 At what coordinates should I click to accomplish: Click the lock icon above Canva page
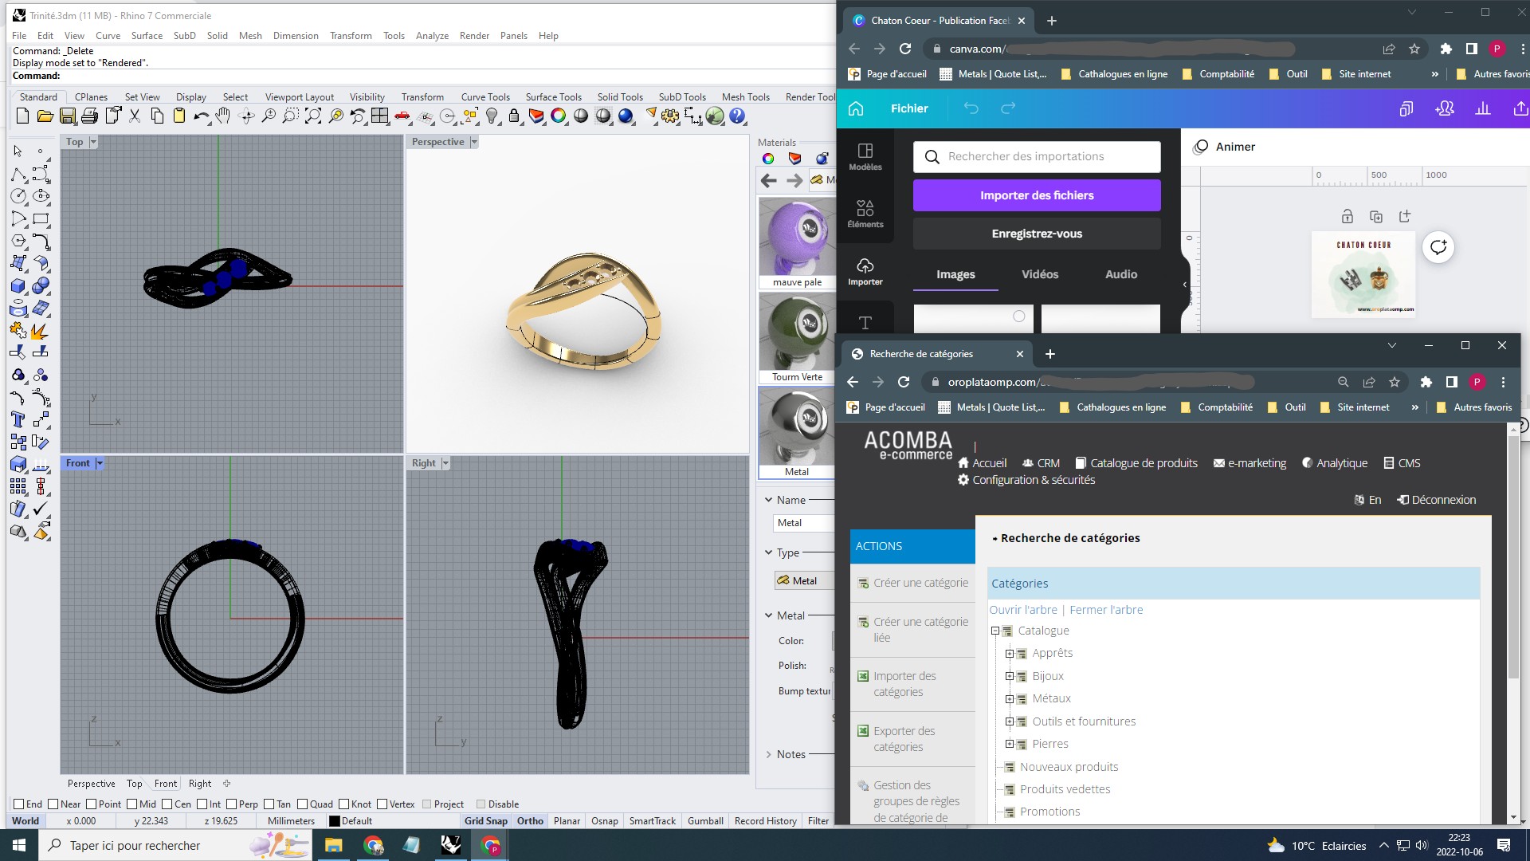[x=1347, y=216]
